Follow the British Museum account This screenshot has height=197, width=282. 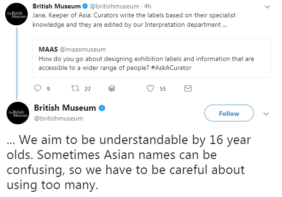point(229,113)
